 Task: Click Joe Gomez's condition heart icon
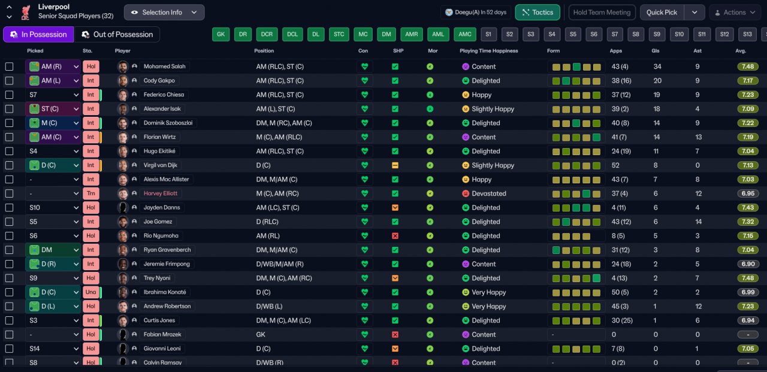364,222
